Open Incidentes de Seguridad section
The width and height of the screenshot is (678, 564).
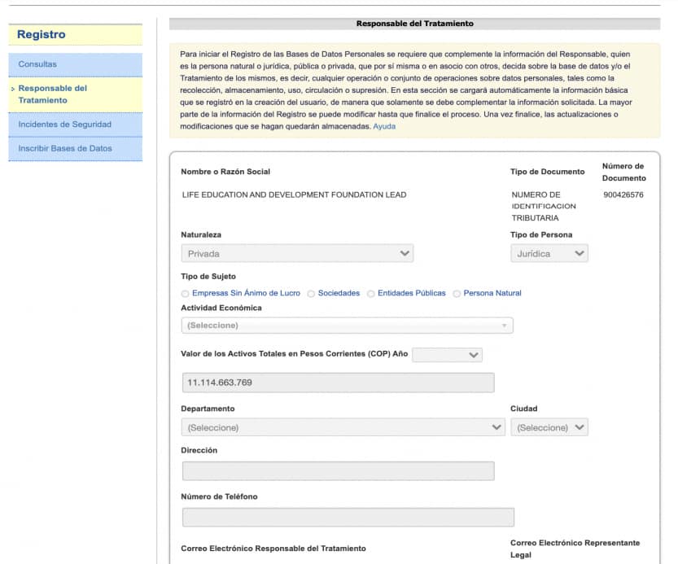[64, 125]
